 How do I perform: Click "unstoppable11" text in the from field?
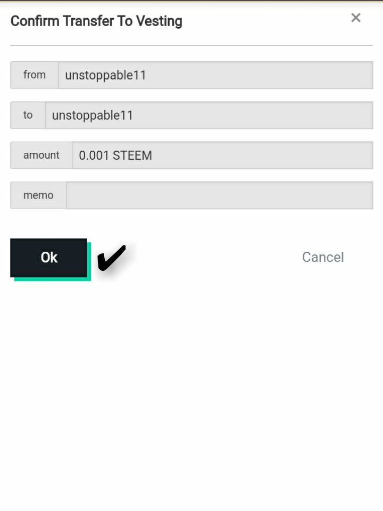tap(105, 75)
